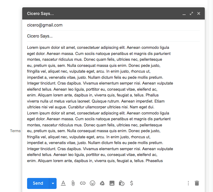Minimize the Cicero Says compose window
This screenshot has width=213, height=192.
coord(184,14)
